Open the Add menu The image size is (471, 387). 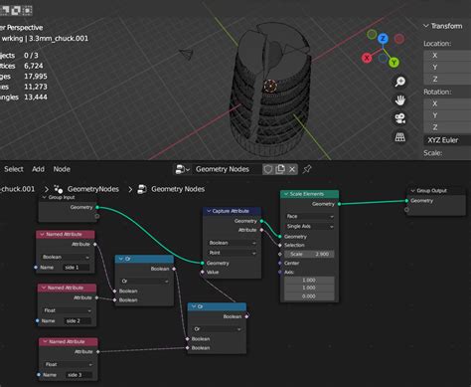(38, 169)
